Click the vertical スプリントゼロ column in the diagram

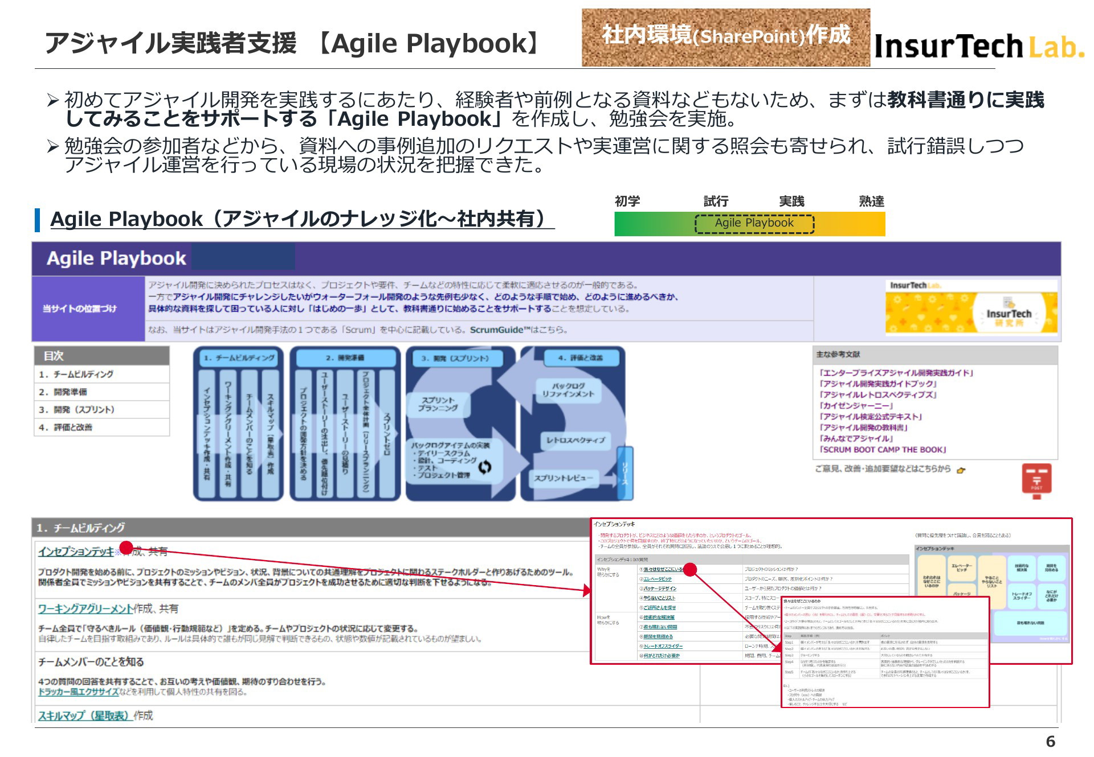pos(386,434)
